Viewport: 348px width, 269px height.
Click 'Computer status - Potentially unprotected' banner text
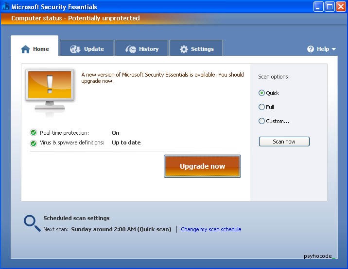pyautogui.click(x=75, y=18)
